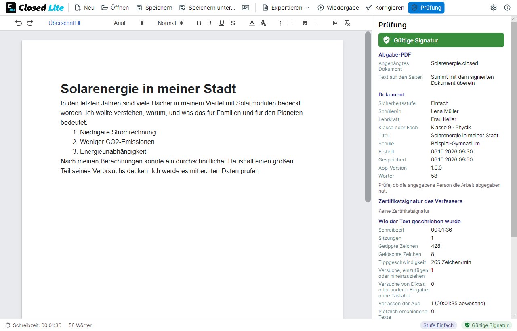The height and width of the screenshot is (331, 517).
Task: Click the Closed Lite logo
Action: coord(35,8)
